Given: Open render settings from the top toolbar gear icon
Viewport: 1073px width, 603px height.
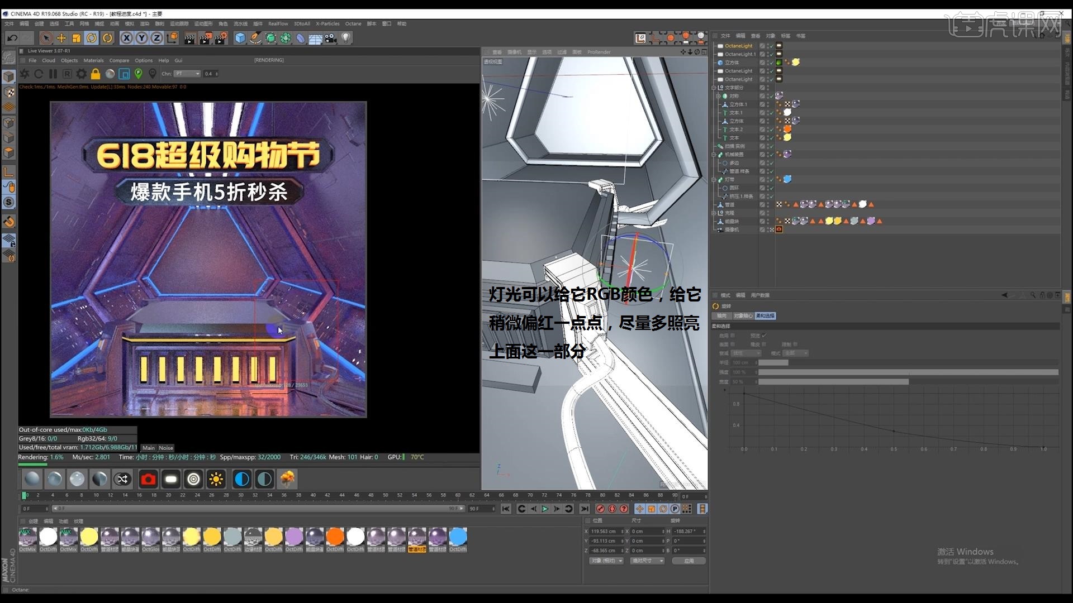Looking at the screenshot, I should click(x=221, y=38).
